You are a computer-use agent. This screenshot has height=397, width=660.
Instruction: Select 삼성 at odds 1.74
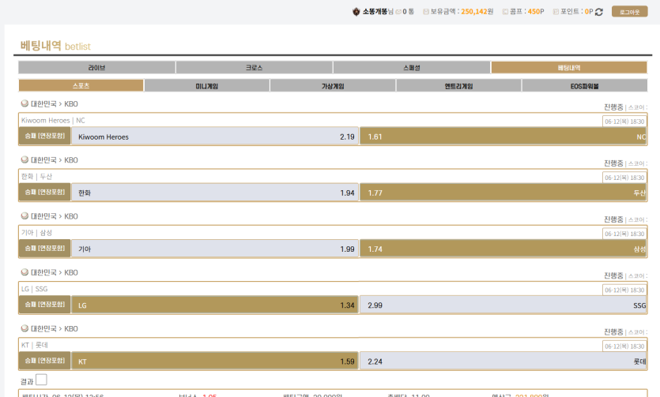[x=503, y=249]
